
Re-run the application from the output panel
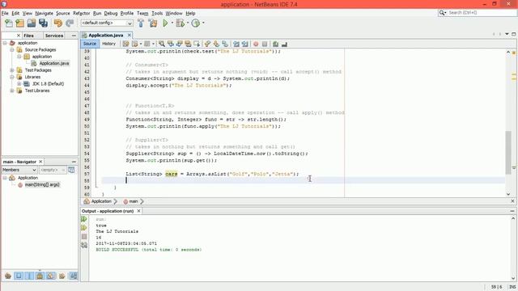click(84, 219)
